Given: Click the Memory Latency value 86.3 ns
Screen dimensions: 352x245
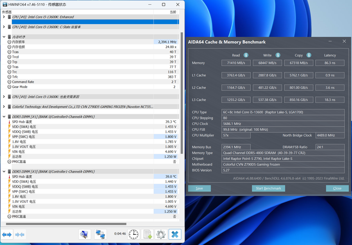Looking at the screenshot, I should 330,63.
